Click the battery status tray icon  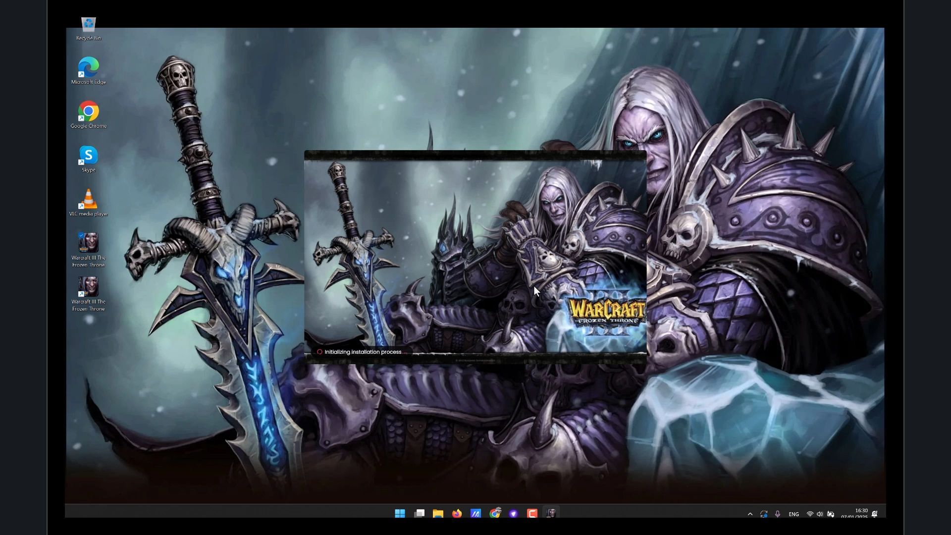pos(831,514)
